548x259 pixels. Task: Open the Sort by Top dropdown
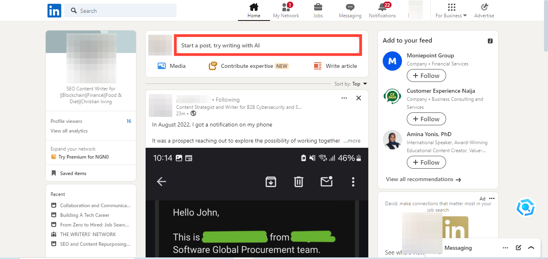pyautogui.click(x=351, y=84)
